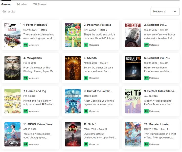Click the 87 score badge for Resident Evil 7

coord(146,78)
